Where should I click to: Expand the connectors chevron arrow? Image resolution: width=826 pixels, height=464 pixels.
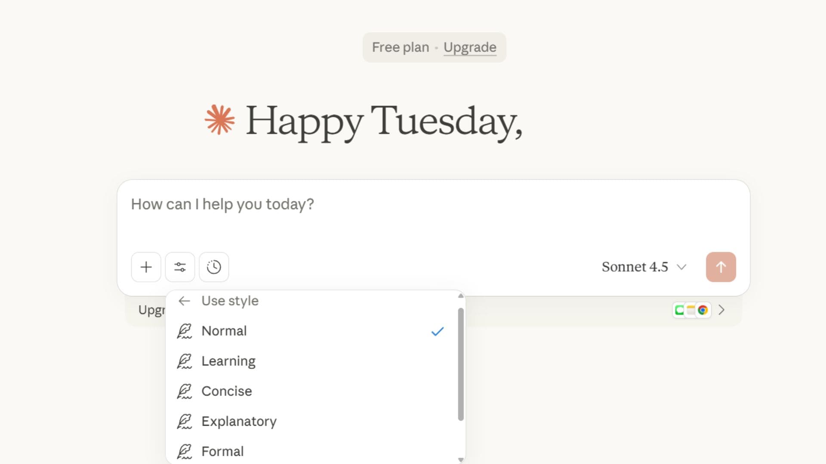pos(721,310)
